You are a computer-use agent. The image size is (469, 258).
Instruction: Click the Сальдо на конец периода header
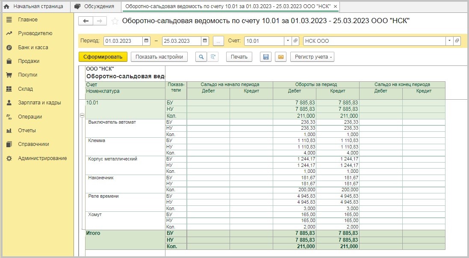click(x=402, y=85)
